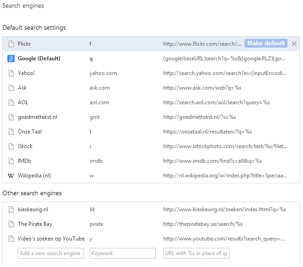The width and height of the screenshot is (303, 267).
Task: Select Video's zoeken op YouTube entry
Action: [x=51, y=239]
